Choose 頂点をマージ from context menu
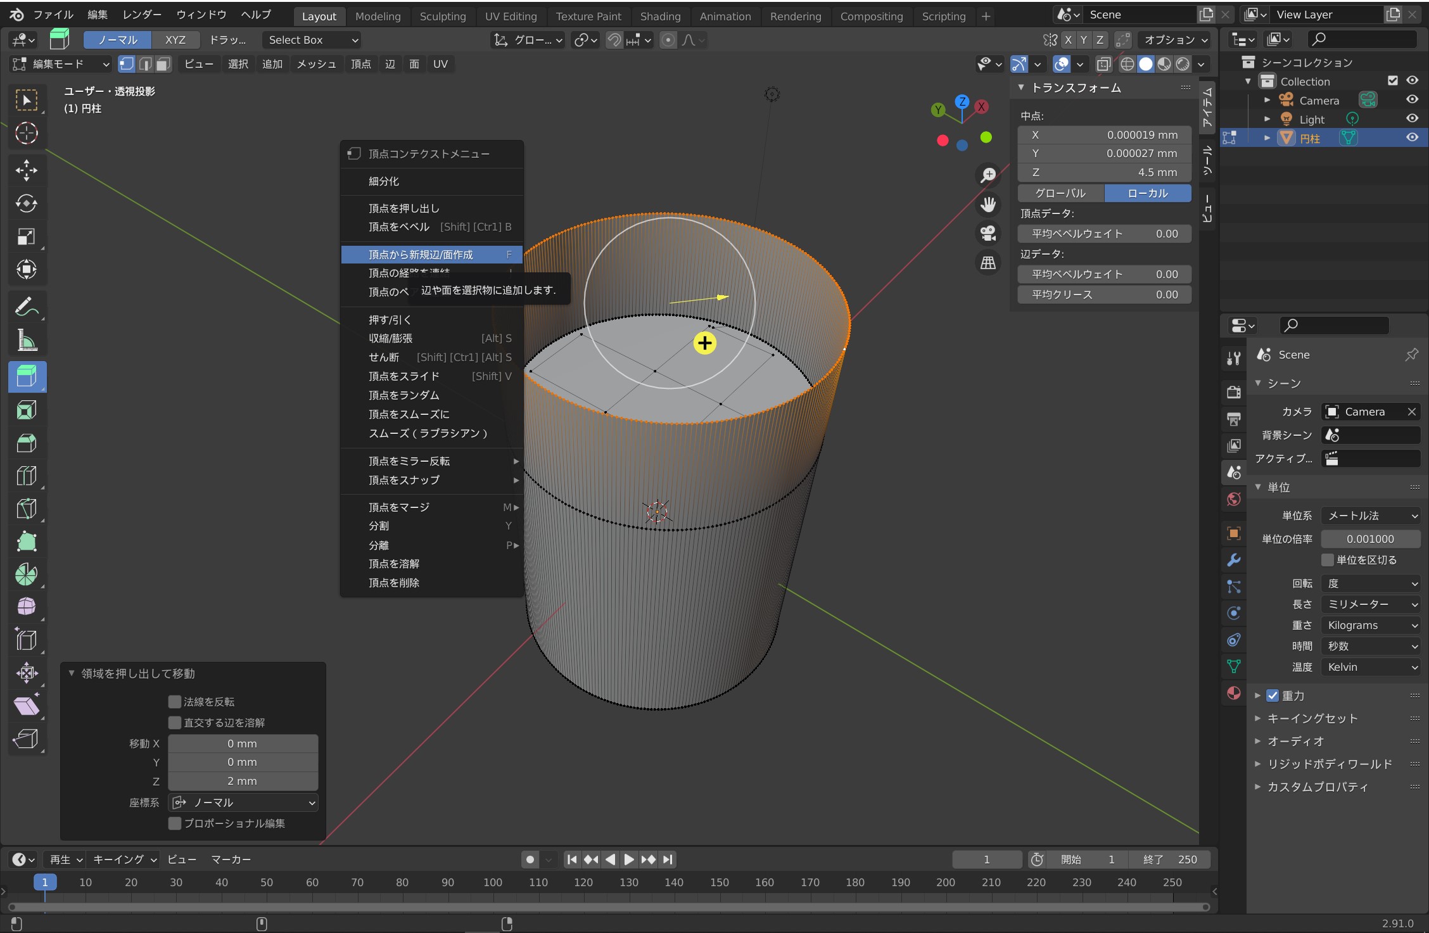The height and width of the screenshot is (933, 1429). click(399, 507)
